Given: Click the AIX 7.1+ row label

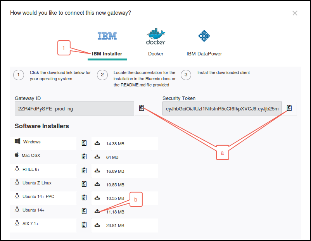Looking at the screenshot, I should click(31, 224).
